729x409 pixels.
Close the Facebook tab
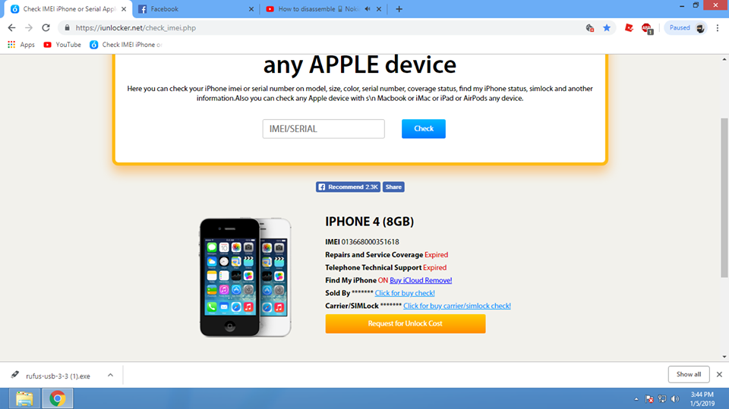[x=251, y=9]
